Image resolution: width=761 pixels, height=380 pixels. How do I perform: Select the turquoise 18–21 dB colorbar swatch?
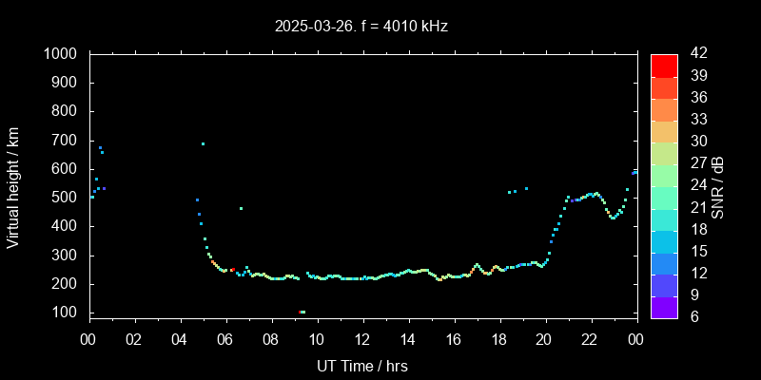pos(664,218)
